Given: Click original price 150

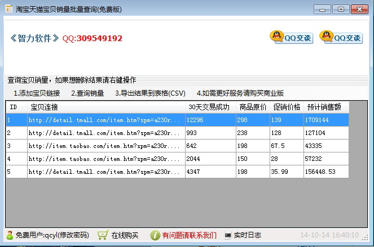Looking at the screenshot, I should click(242, 159).
